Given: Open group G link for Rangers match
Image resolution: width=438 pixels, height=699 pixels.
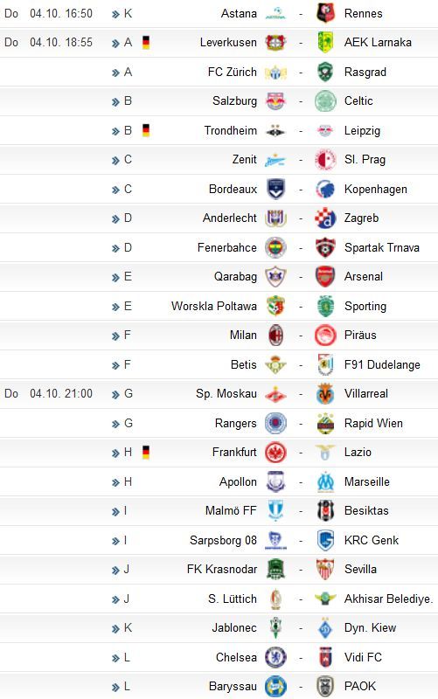Looking at the screenshot, I should 129,423.
